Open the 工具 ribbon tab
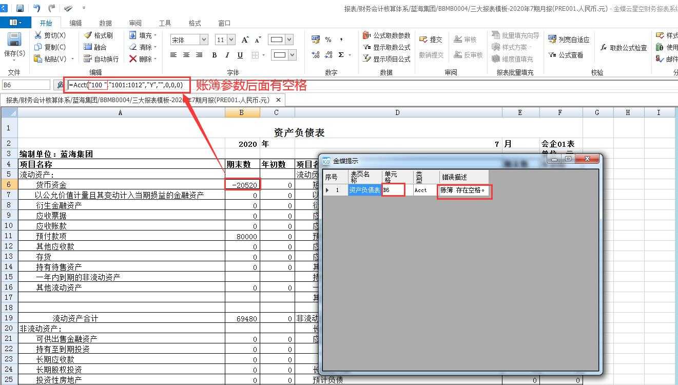 (x=165, y=23)
